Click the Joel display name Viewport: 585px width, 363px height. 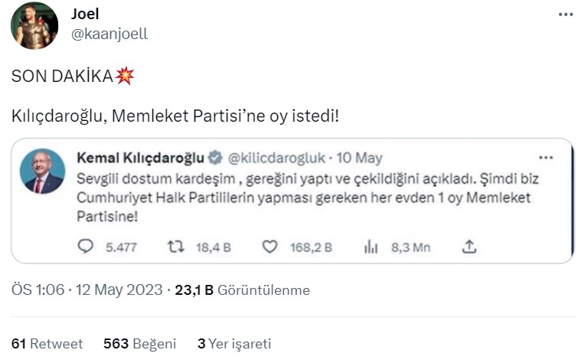(85, 15)
